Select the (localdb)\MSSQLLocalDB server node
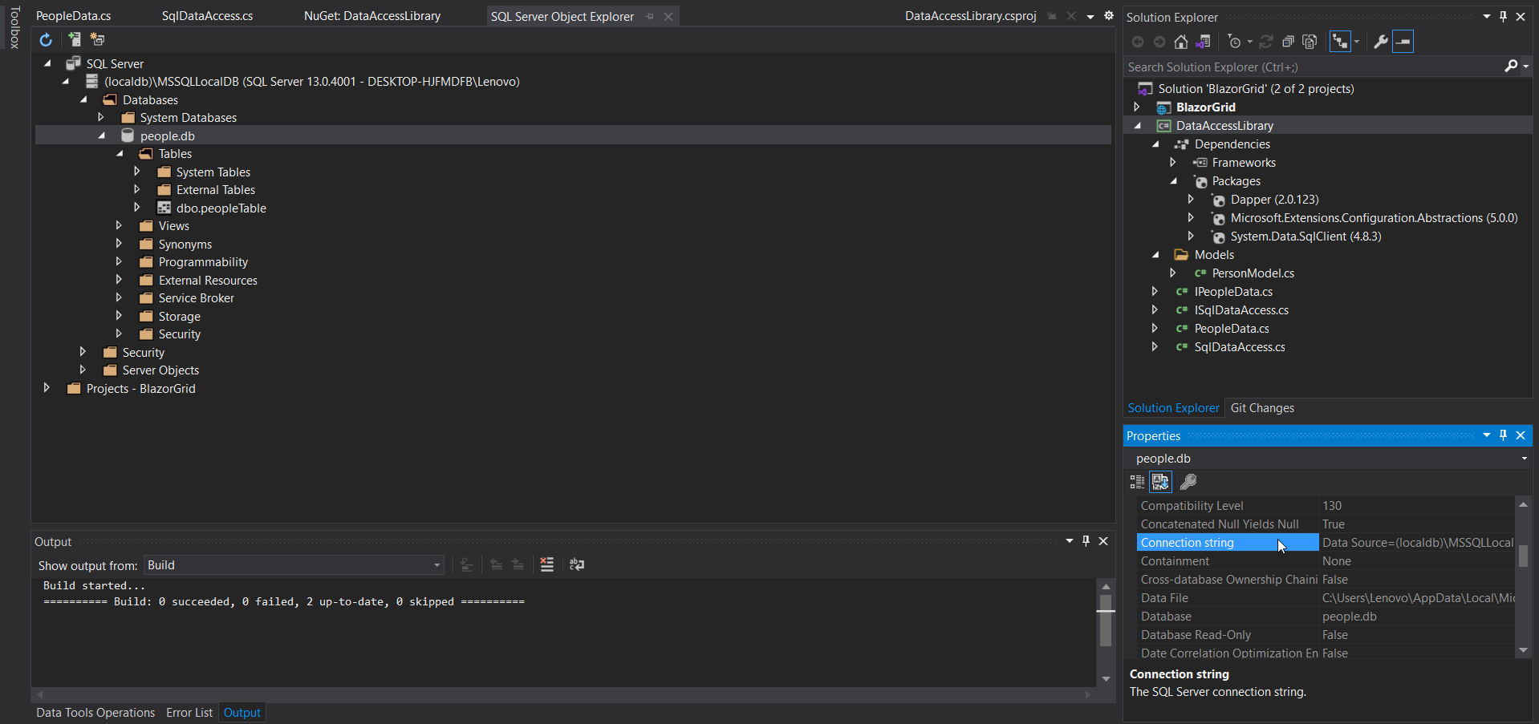The width and height of the screenshot is (1539, 724). [x=311, y=82]
